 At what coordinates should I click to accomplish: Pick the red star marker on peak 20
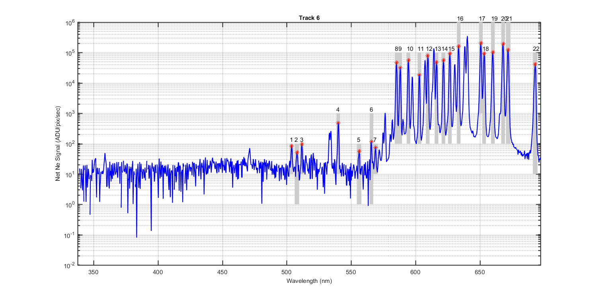click(503, 44)
